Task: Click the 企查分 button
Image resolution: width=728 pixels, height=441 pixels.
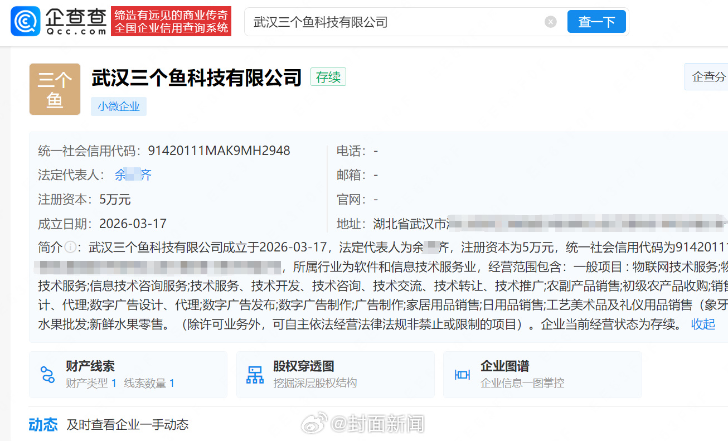Action: pos(707,77)
